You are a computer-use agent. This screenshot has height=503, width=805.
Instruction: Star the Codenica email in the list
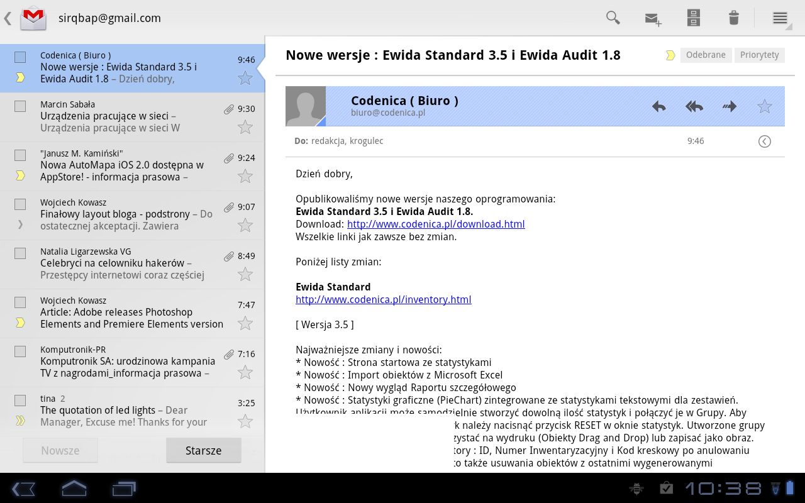click(245, 78)
